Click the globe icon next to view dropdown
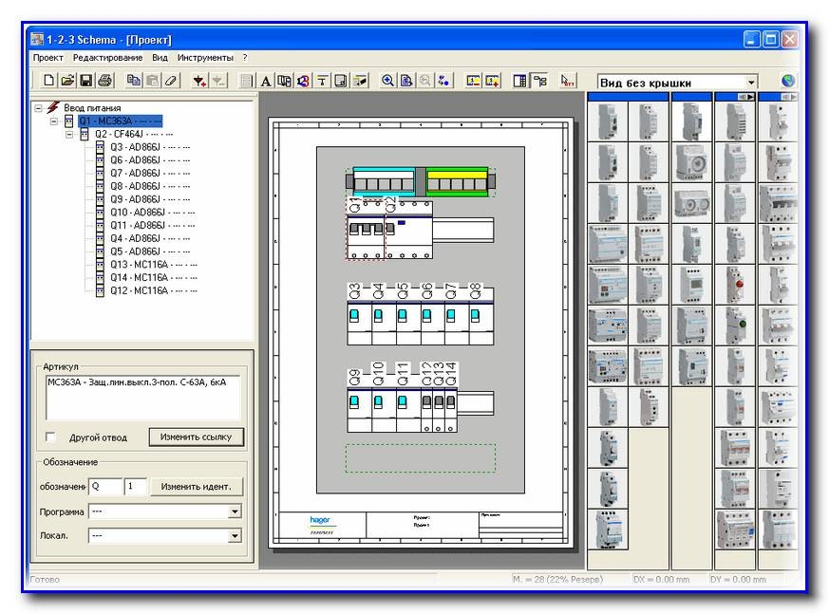 (787, 83)
